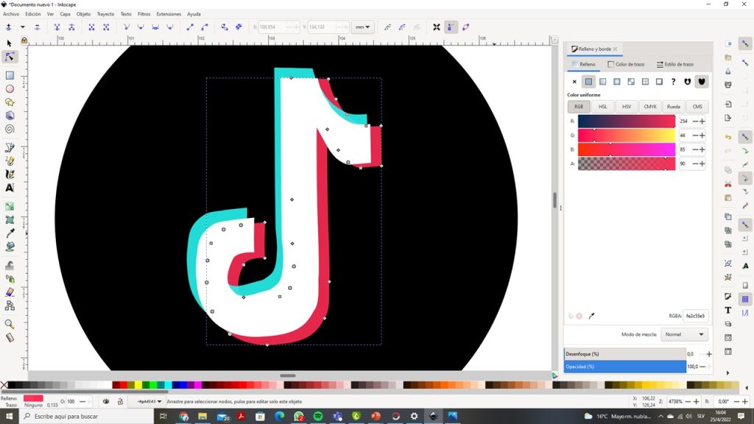Select the Bezier pen tool

coord(9,147)
